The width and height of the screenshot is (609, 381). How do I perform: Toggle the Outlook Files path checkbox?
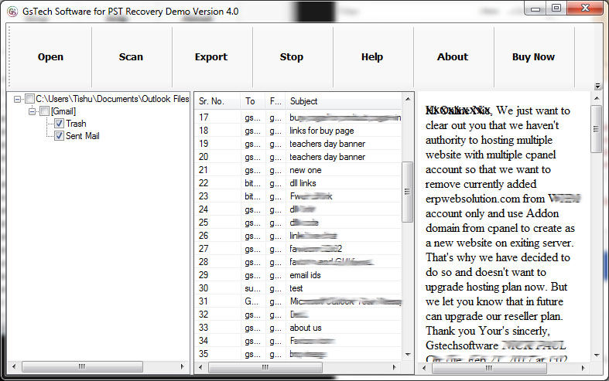click(x=30, y=99)
